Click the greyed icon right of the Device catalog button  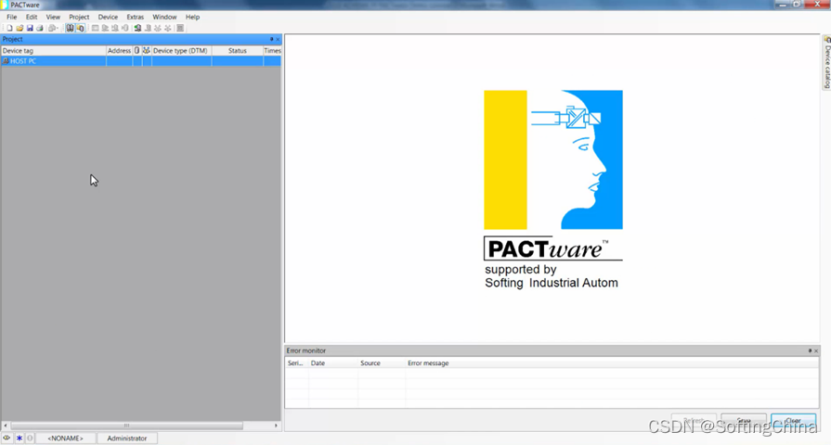pyautogui.click(x=95, y=28)
